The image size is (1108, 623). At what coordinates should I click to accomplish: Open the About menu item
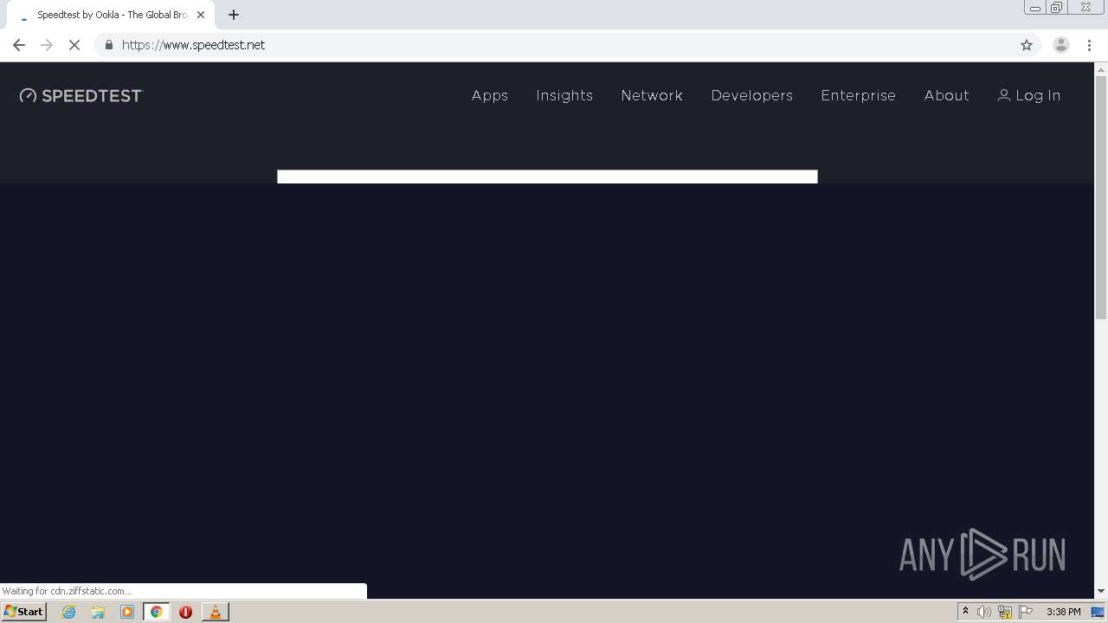[x=947, y=95]
